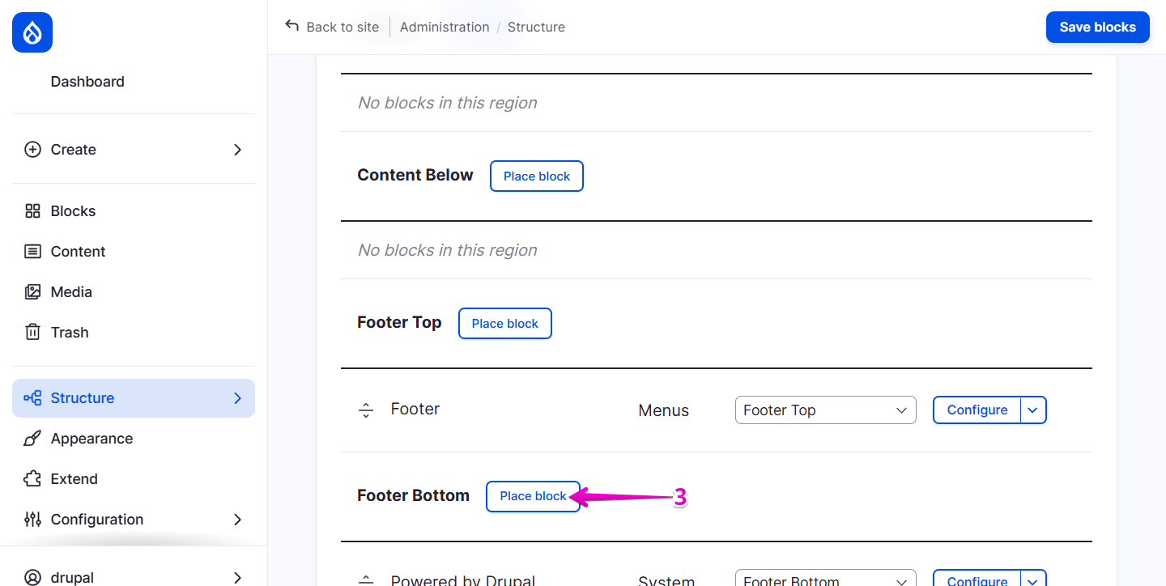
Task: Click the Structure network icon
Action: tap(32, 397)
